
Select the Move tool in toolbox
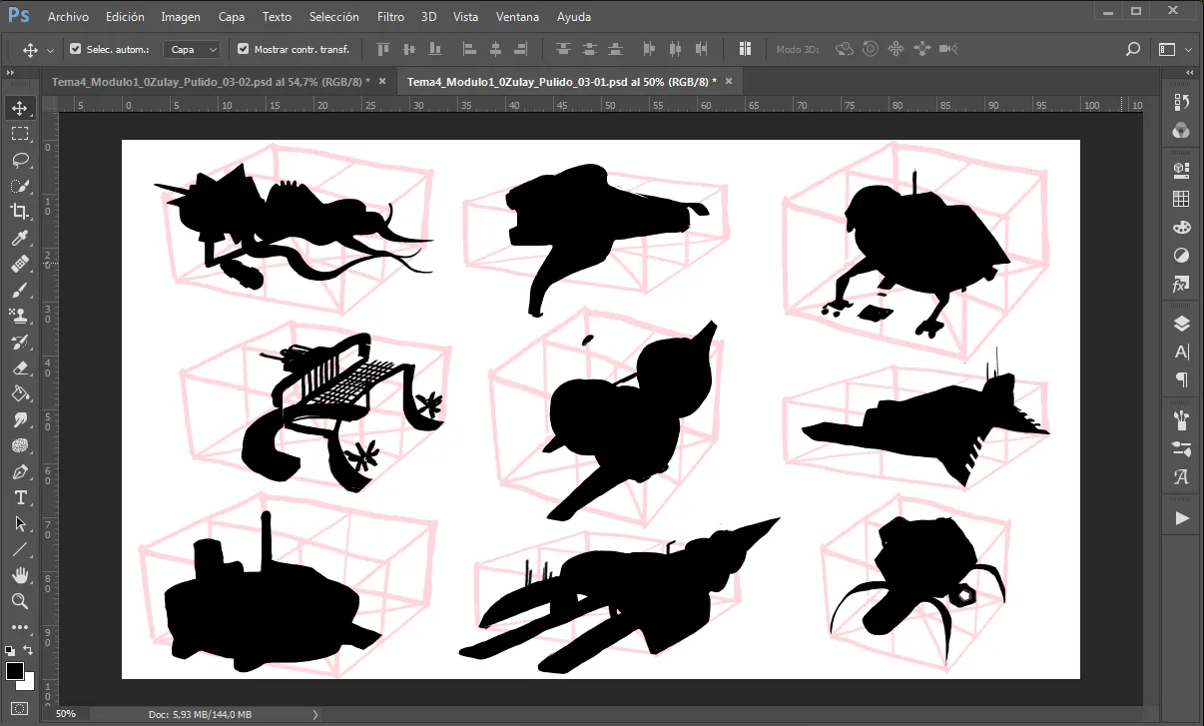[20, 108]
